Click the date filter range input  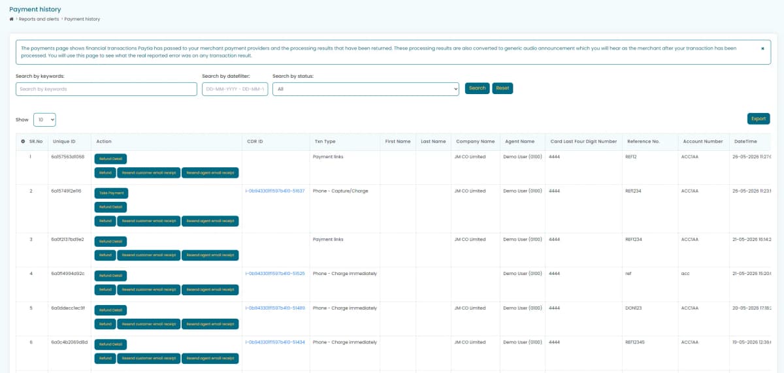click(x=235, y=89)
